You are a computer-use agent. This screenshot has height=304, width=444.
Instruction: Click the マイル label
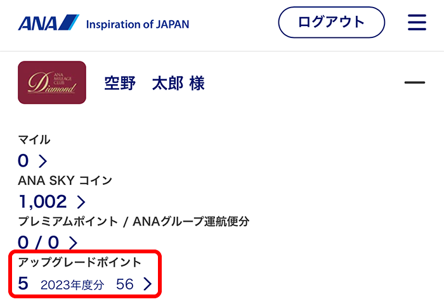click(34, 140)
